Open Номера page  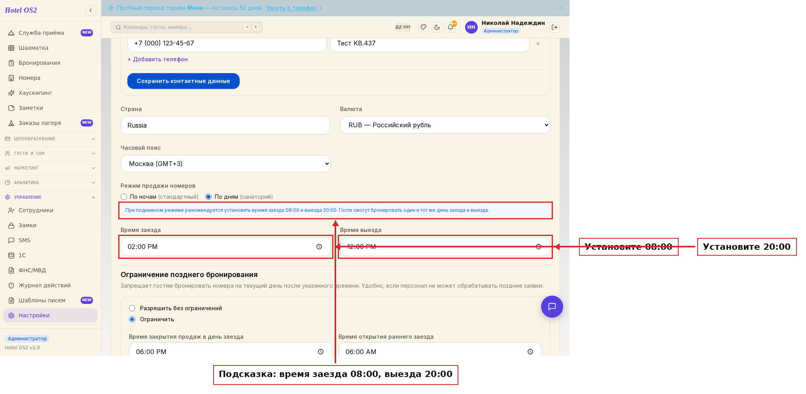(50, 78)
